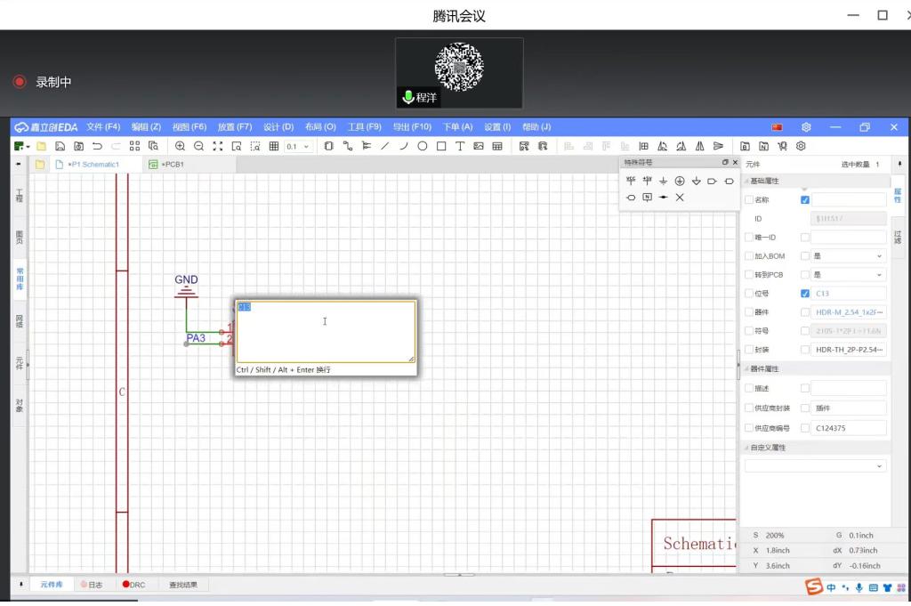Open the grid size 0.1 dropdown
This screenshot has width=911, height=606.
(x=298, y=146)
